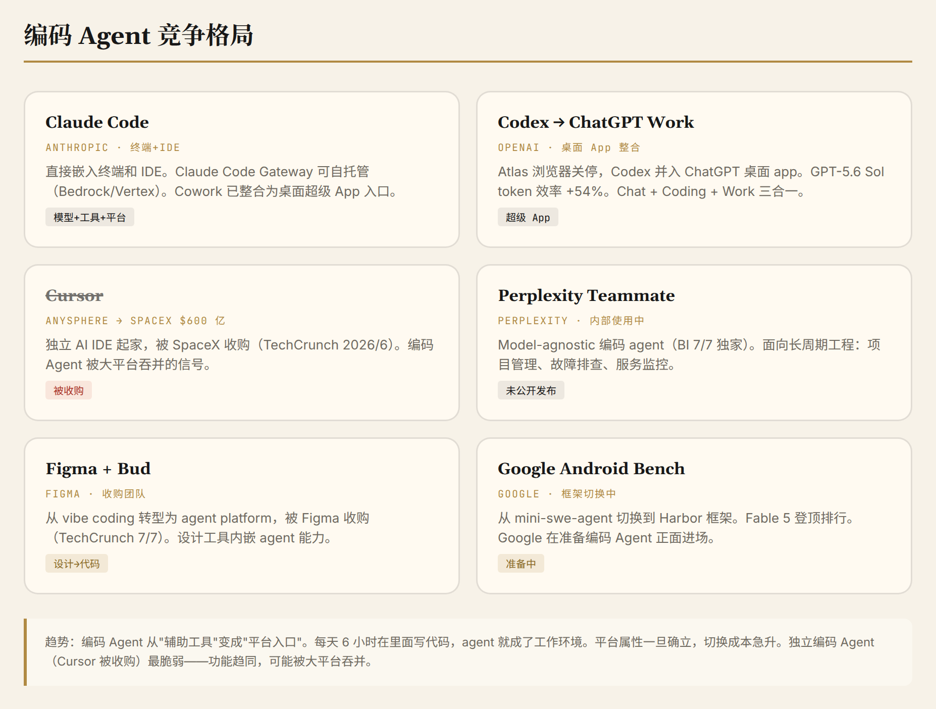Click the page title 编码 Agent 竞争格局
This screenshot has width=936, height=709.
point(138,36)
